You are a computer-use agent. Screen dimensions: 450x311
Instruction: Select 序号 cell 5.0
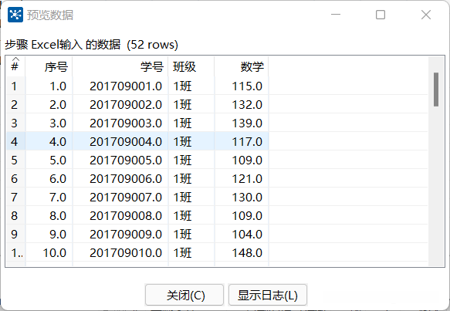click(49, 160)
